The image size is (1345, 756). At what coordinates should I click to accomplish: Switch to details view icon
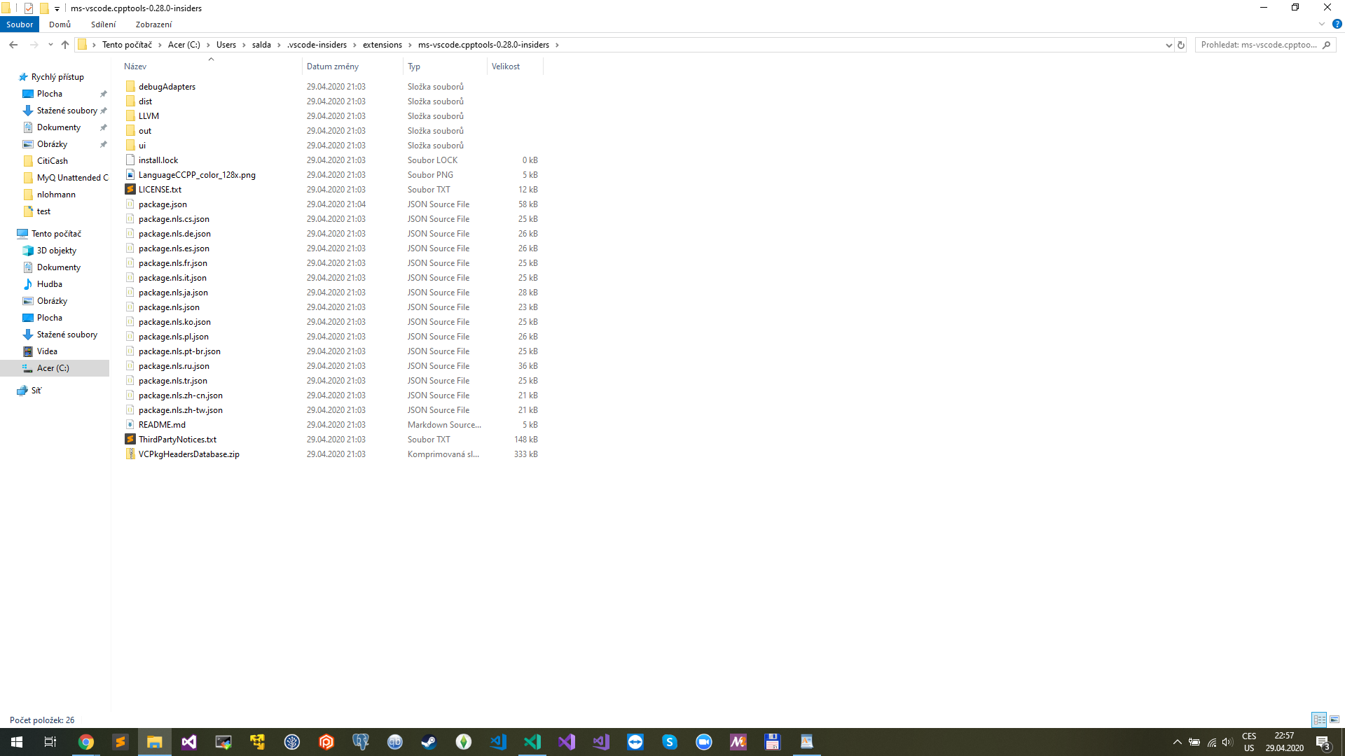point(1319,720)
